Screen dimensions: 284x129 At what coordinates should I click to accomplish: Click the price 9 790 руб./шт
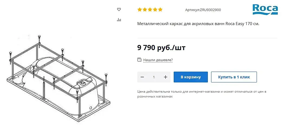[x=162, y=48]
